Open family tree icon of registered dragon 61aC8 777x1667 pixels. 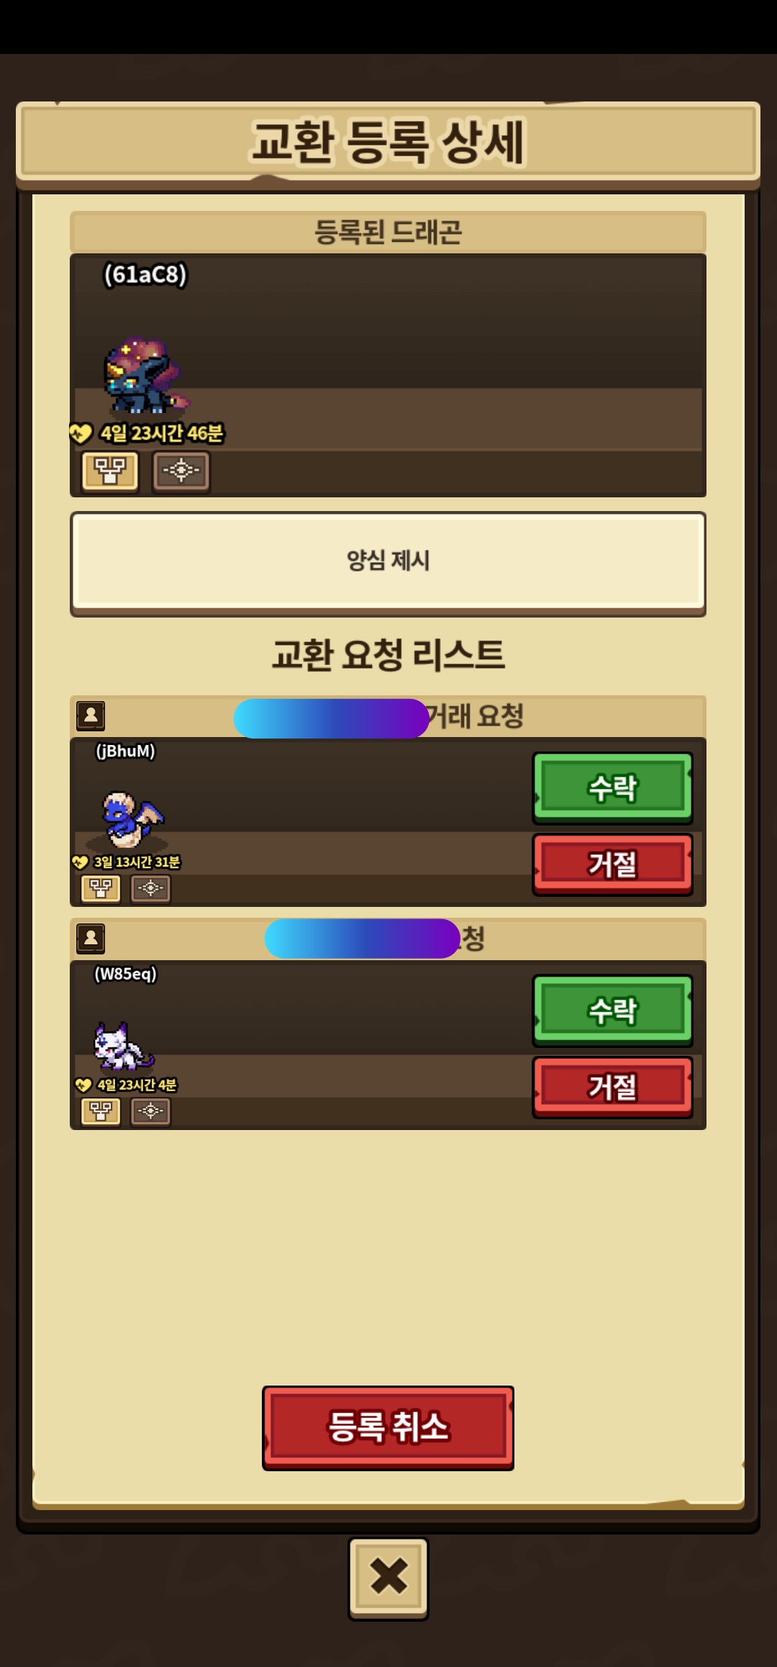[110, 471]
